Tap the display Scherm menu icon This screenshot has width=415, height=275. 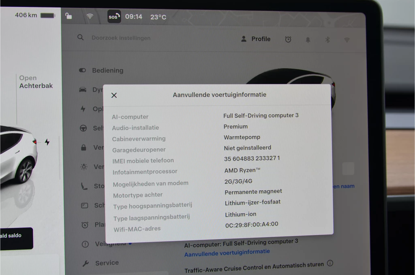pyautogui.click(x=84, y=205)
